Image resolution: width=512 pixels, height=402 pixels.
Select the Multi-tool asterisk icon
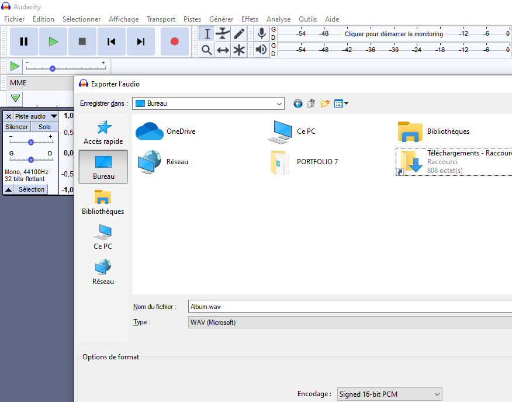pyautogui.click(x=239, y=50)
